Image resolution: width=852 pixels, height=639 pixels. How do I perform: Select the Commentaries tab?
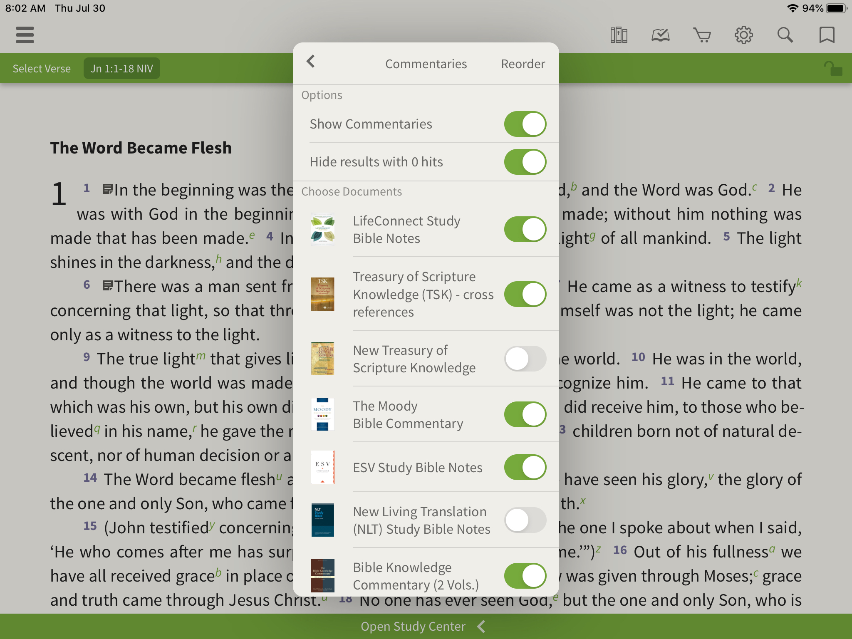click(426, 64)
